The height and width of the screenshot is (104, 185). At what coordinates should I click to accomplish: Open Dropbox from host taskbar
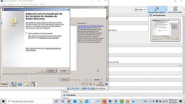(x=92, y=101)
